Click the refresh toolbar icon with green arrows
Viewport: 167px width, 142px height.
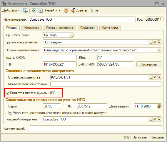click(x=34, y=10)
